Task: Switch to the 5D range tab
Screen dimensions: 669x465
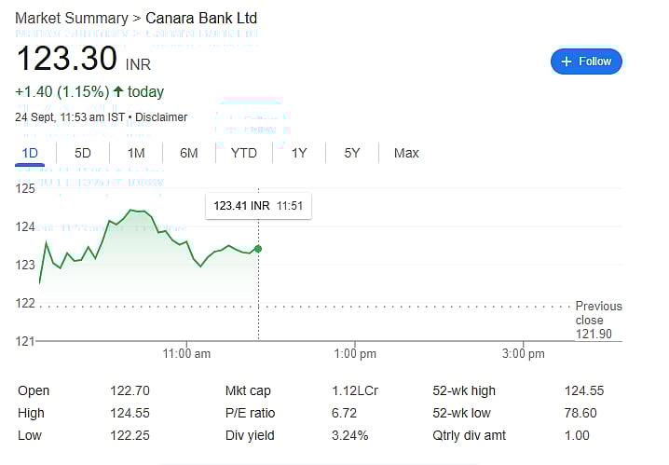Action: tap(83, 153)
